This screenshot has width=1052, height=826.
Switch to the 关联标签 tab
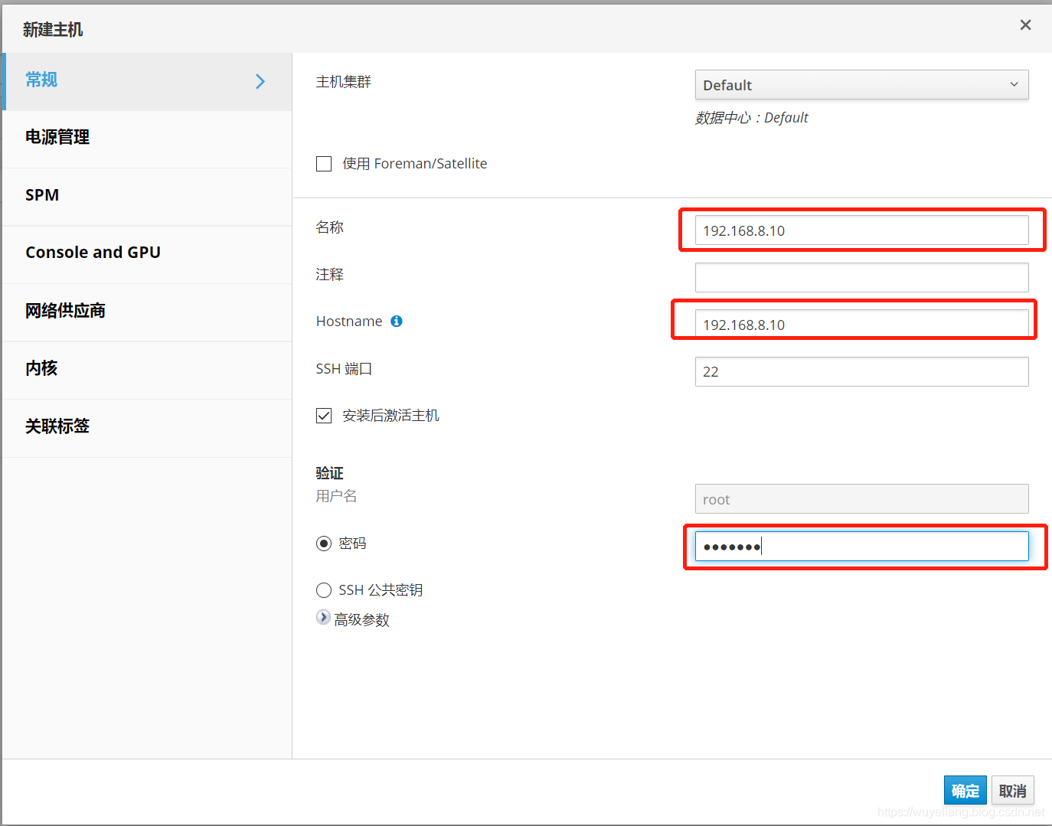click(x=147, y=427)
